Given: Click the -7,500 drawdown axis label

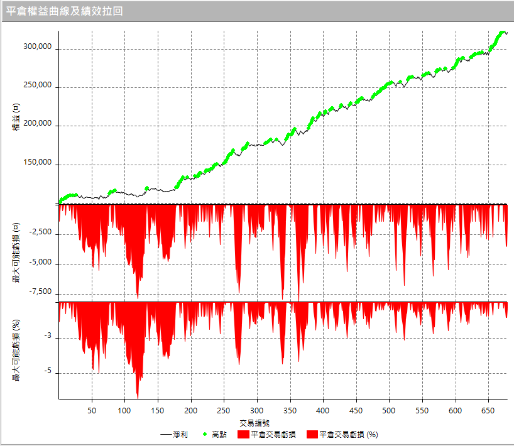Looking at the screenshot, I should (40, 291).
